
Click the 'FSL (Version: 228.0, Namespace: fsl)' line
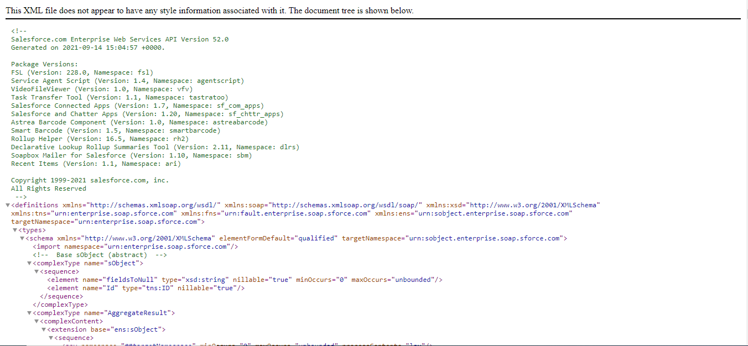pos(82,72)
